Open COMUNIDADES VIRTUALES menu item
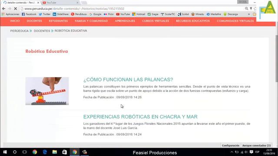278x156 pixels. (x=235, y=21)
